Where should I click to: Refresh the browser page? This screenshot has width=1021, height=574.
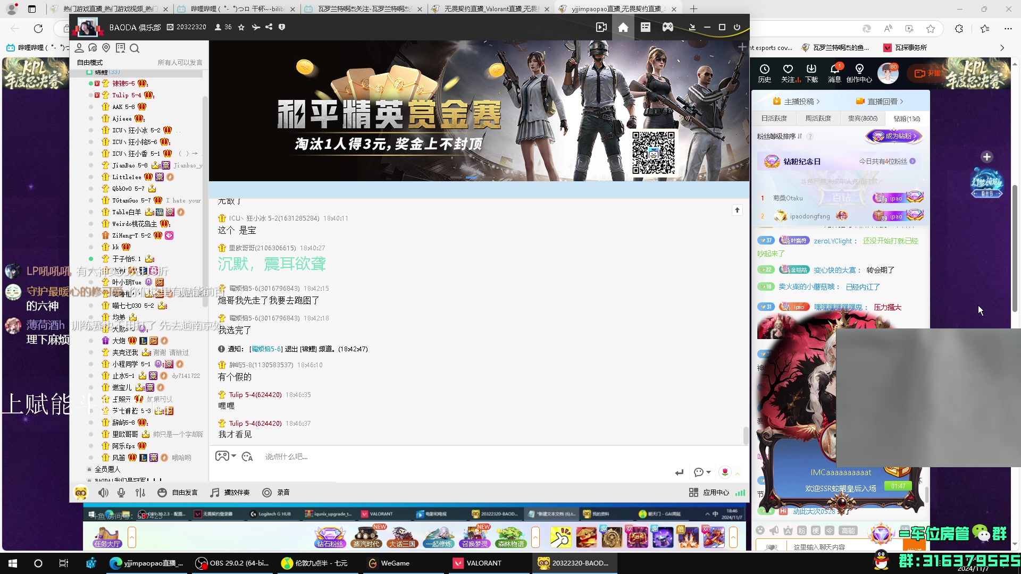(x=38, y=29)
